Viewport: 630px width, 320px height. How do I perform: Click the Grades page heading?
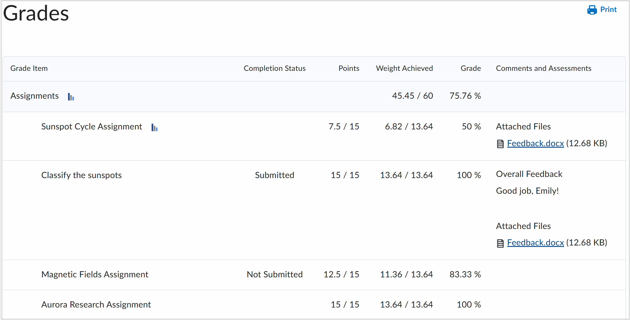(36, 13)
